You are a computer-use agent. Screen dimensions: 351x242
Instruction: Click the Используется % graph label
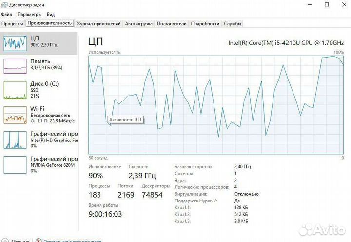[104, 52]
